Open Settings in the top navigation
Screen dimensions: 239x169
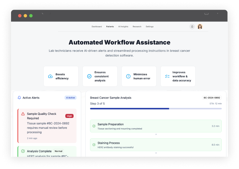pyautogui.click(x=150, y=27)
